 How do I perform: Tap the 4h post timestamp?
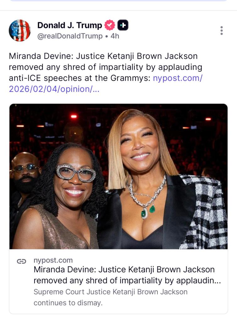[115, 36]
